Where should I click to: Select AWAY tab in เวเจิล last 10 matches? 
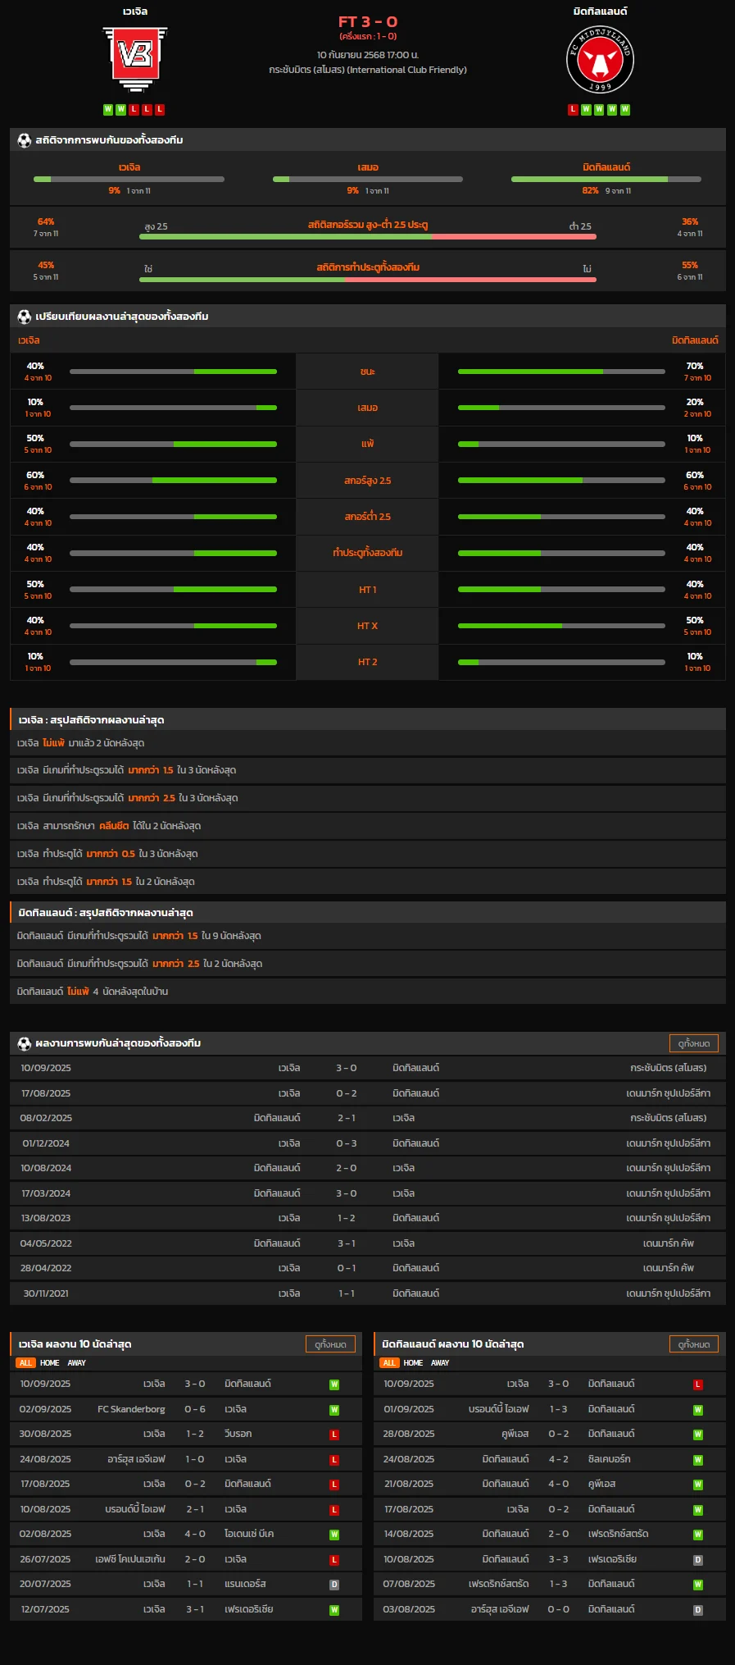(x=77, y=1362)
